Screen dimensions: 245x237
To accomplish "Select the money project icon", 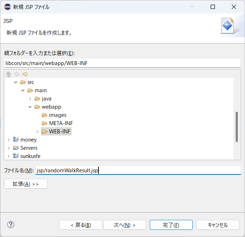I will [x=16, y=139].
